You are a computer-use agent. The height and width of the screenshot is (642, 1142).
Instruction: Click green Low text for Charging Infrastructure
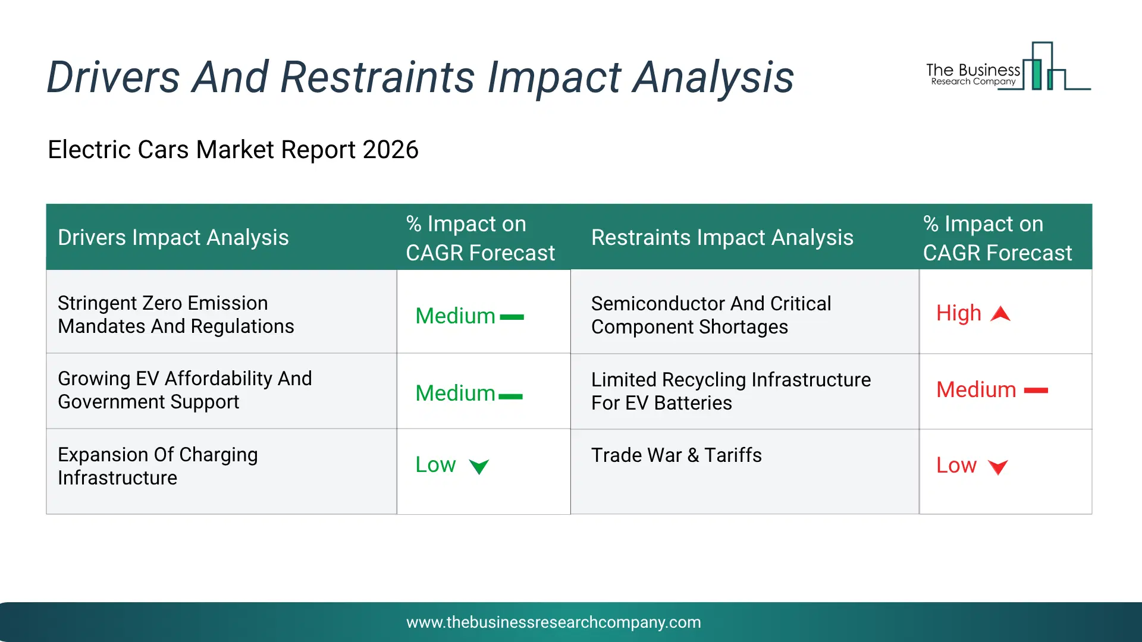pos(435,465)
